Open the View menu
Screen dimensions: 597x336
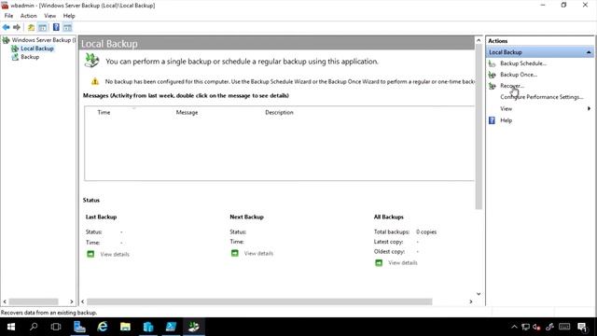[49, 16]
